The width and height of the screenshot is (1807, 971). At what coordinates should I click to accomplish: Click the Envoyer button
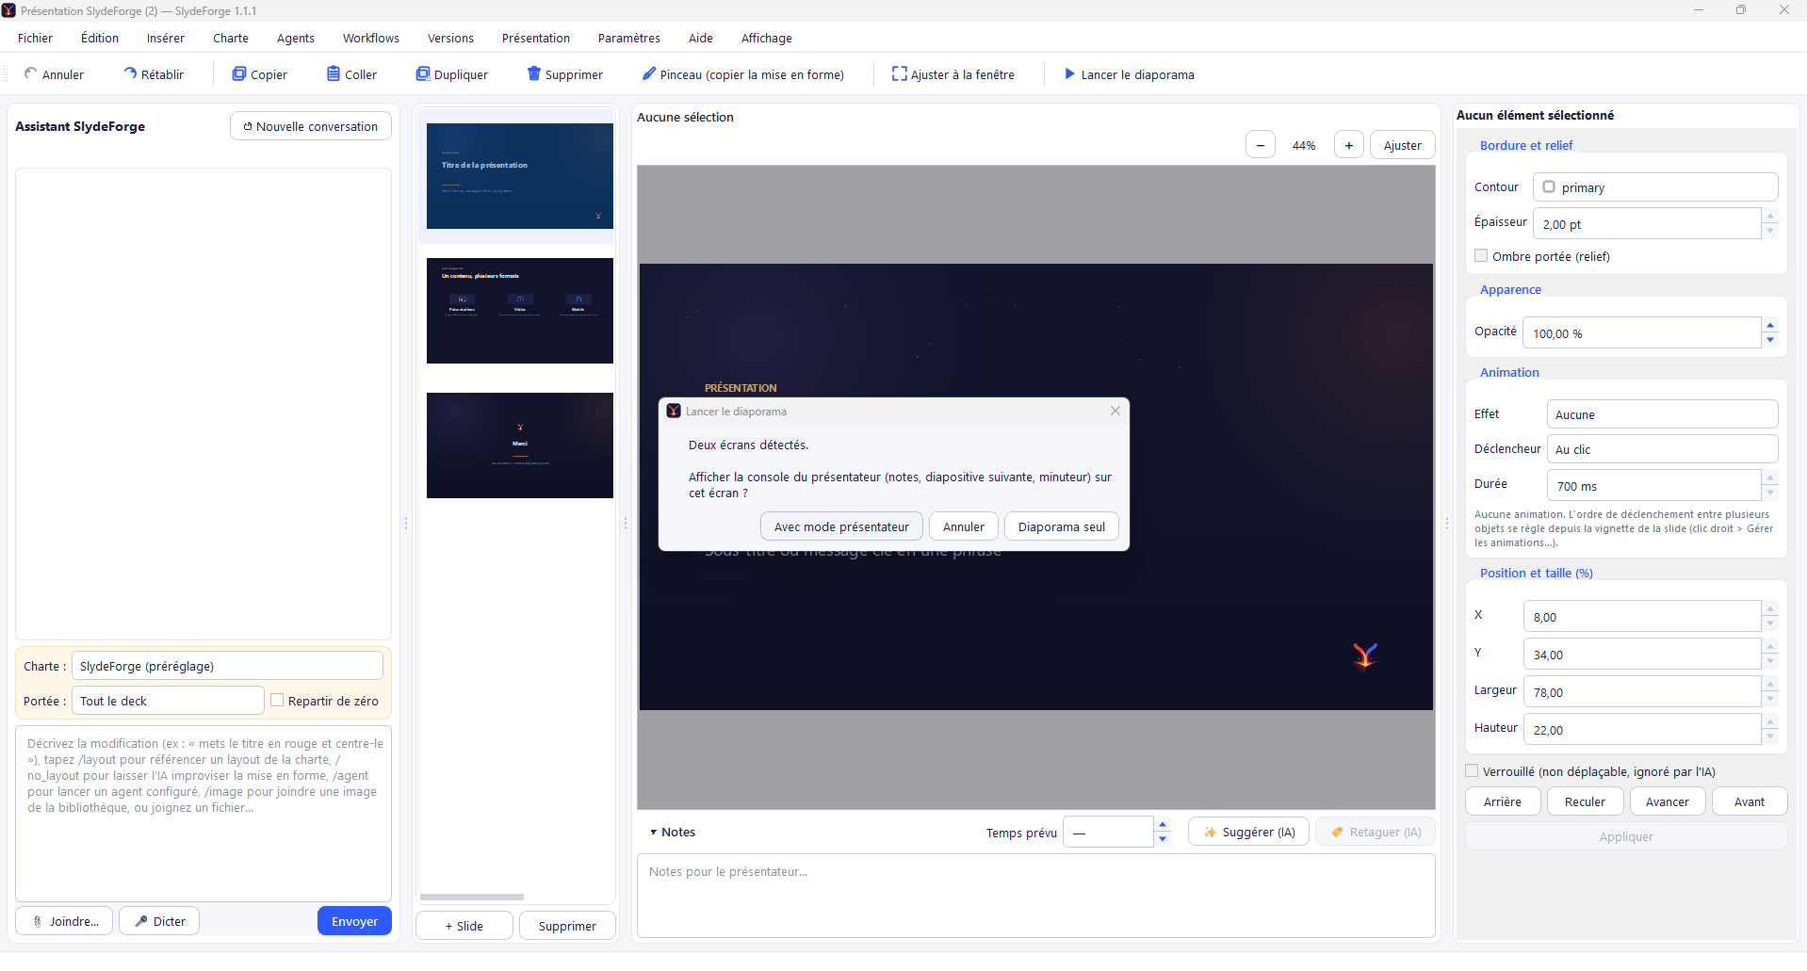(354, 921)
